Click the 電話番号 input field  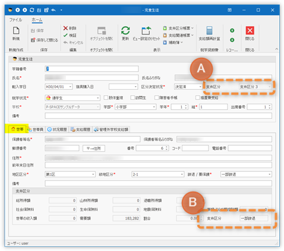[250, 148]
